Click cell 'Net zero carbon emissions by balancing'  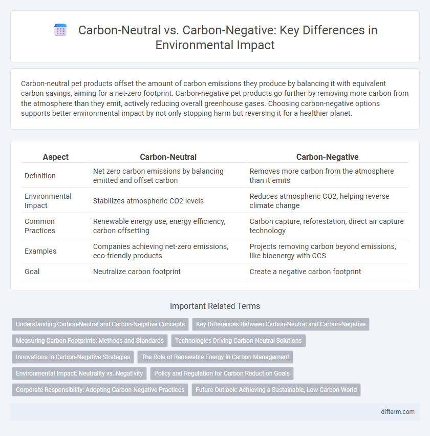point(168,176)
